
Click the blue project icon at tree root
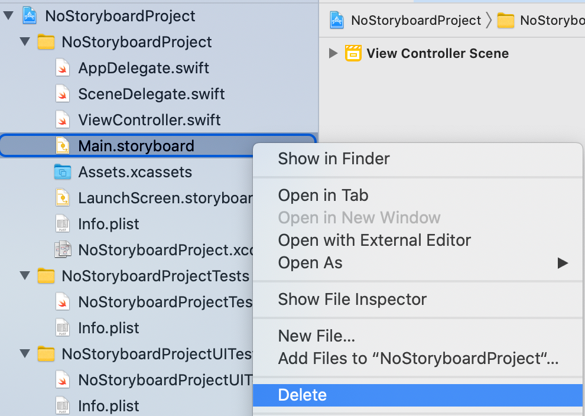[29, 15]
